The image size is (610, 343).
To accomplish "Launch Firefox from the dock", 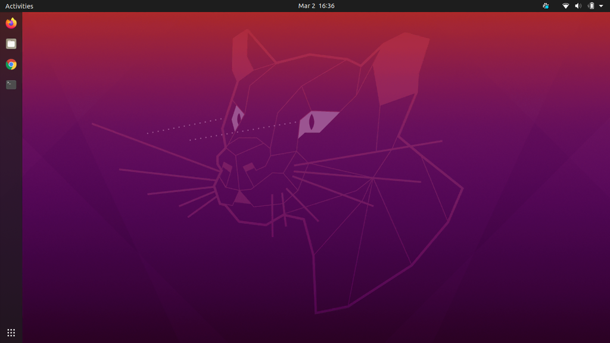I will coord(11,23).
